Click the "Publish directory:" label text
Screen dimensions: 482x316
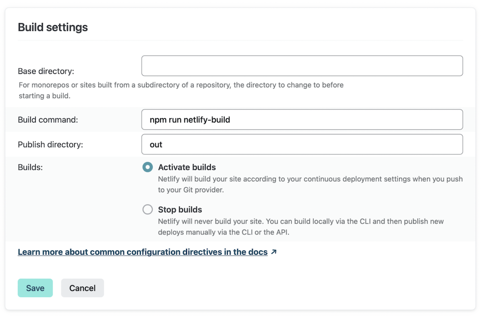(x=51, y=145)
